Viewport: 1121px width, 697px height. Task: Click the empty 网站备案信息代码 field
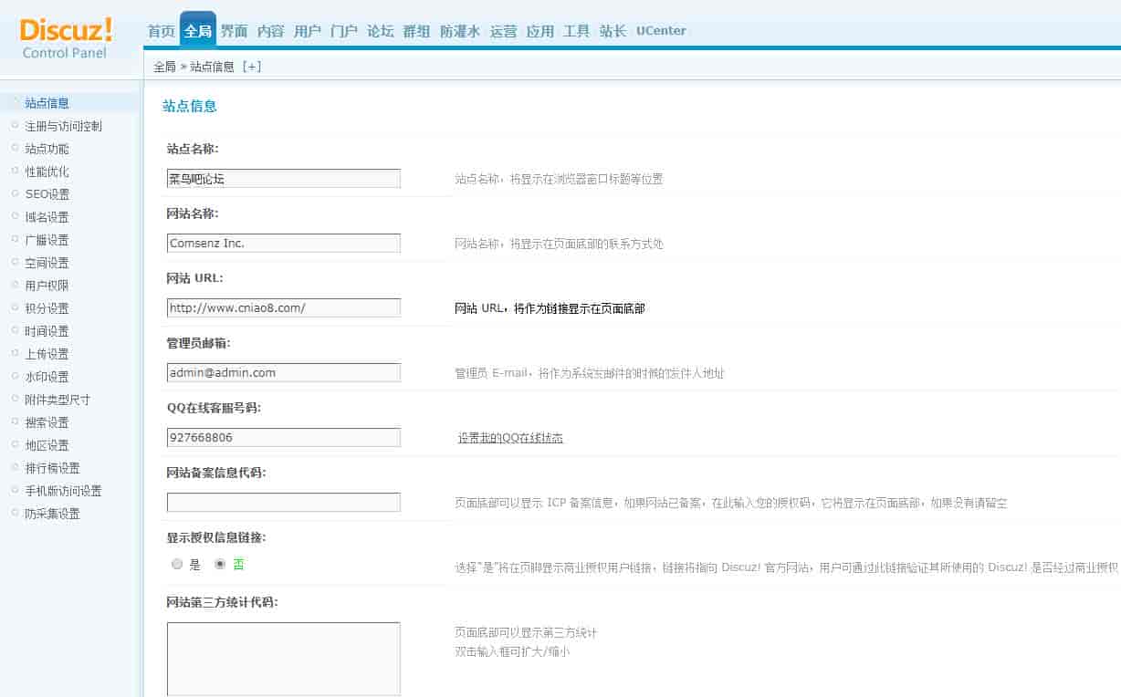click(x=283, y=503)
